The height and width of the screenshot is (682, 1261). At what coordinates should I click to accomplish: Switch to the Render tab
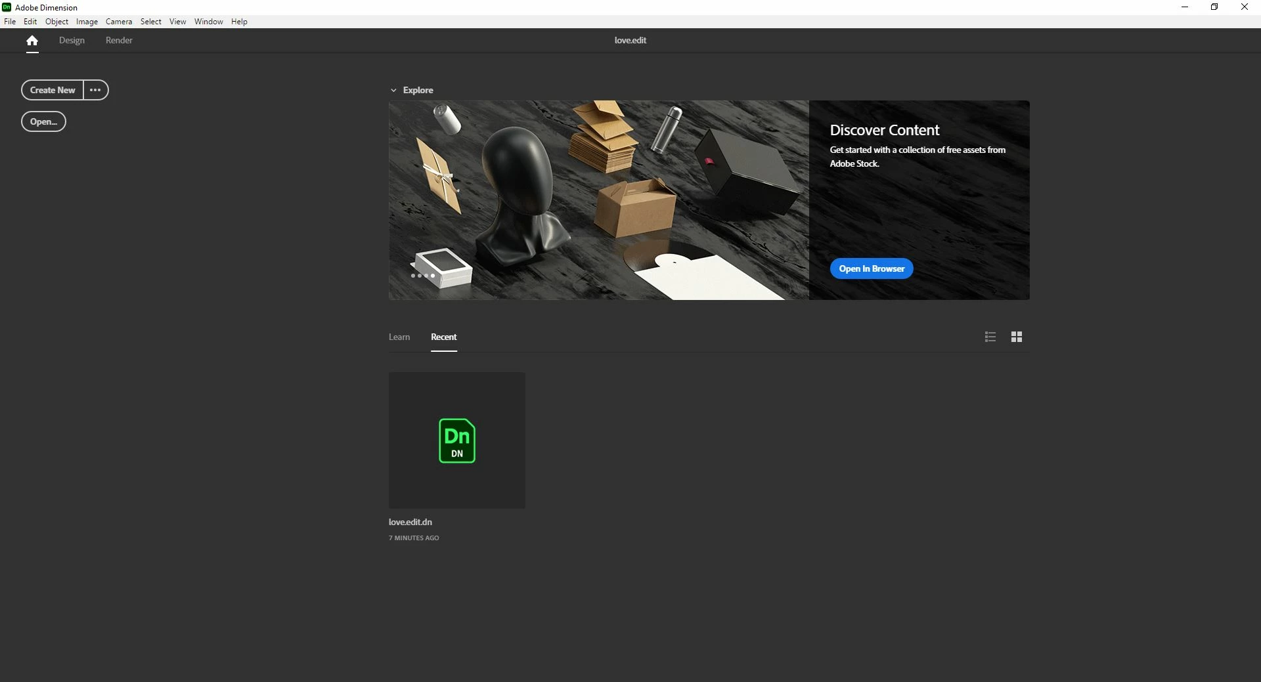click(x=119, y=41)
